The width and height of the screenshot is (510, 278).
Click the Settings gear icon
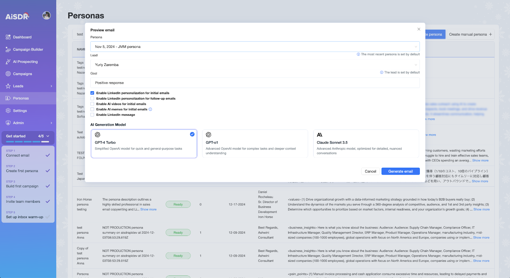click(8, 111)
